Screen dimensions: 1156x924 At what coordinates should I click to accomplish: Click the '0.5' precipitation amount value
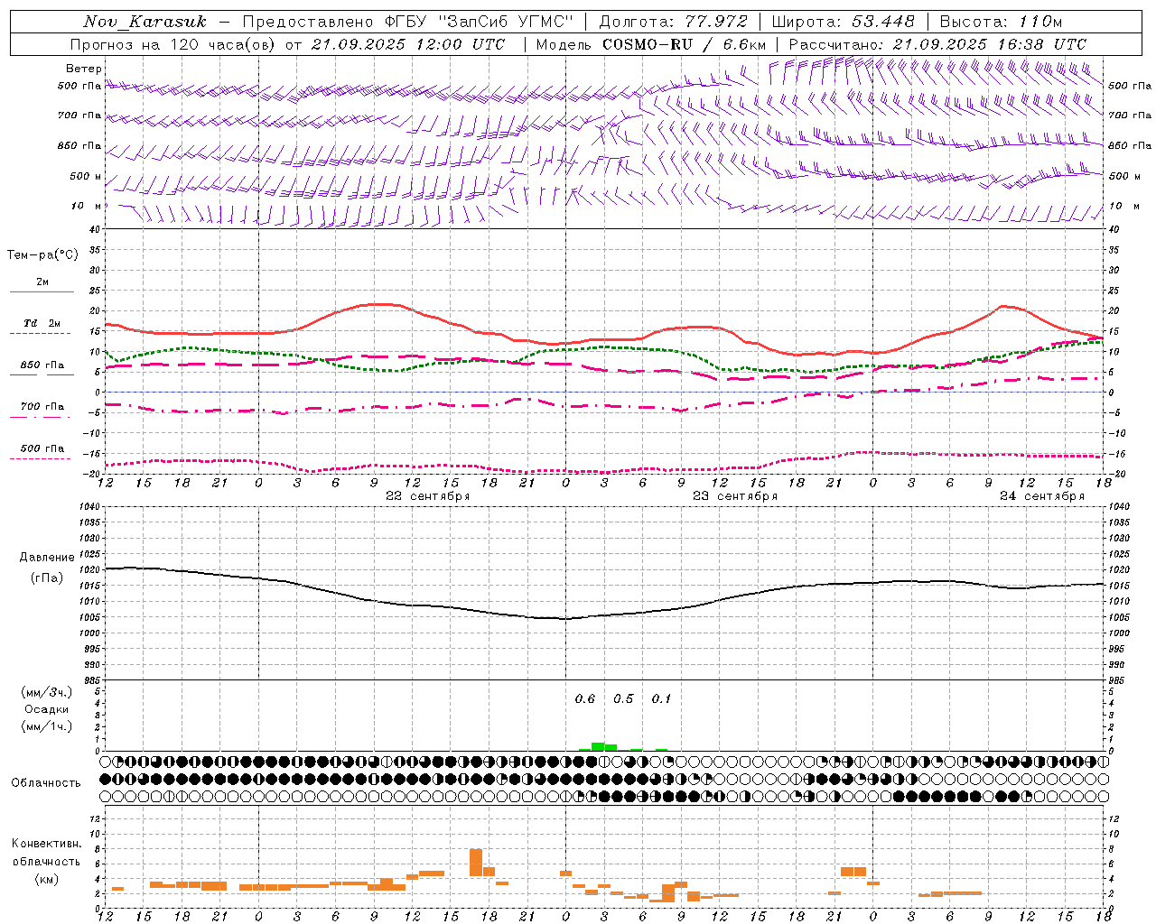(623, 699)
